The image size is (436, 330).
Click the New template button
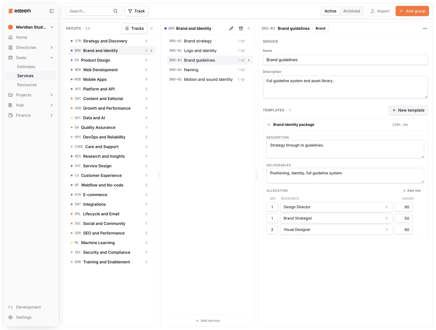[408, 110]
